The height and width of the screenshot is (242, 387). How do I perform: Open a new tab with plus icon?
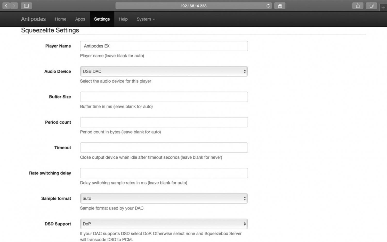pyautogui.click(x=383, y=7)
